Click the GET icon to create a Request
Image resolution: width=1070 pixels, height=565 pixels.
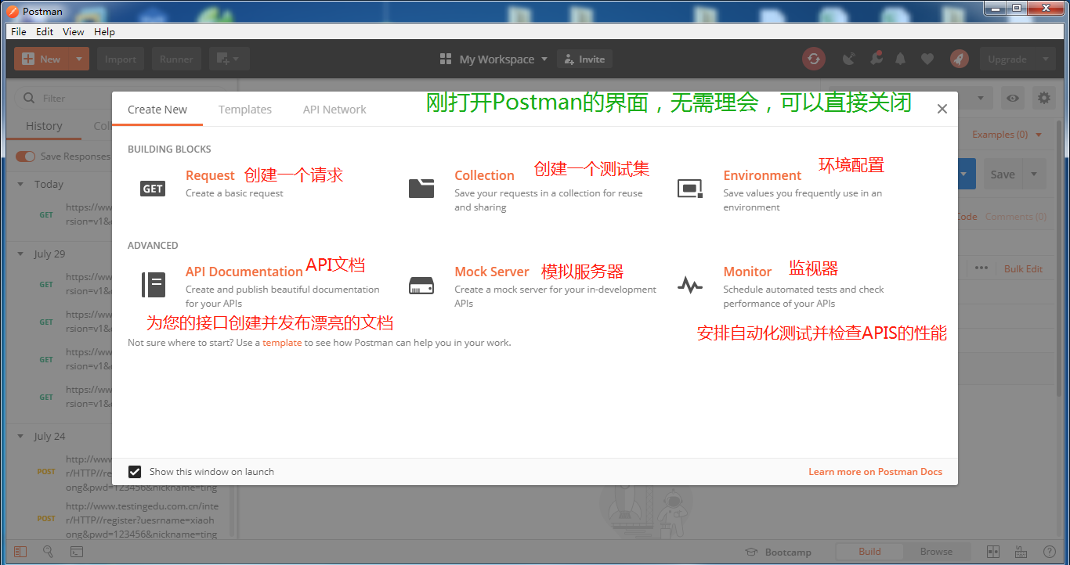click(x=153, y=188)
